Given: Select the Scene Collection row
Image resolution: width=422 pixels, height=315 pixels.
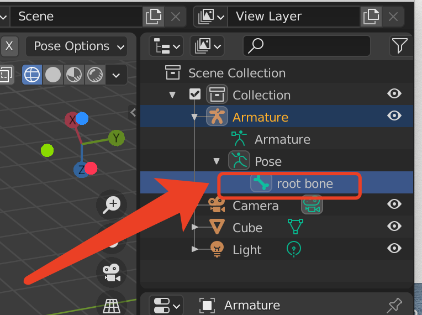Looking at the screenshot, I should (277, 73).
